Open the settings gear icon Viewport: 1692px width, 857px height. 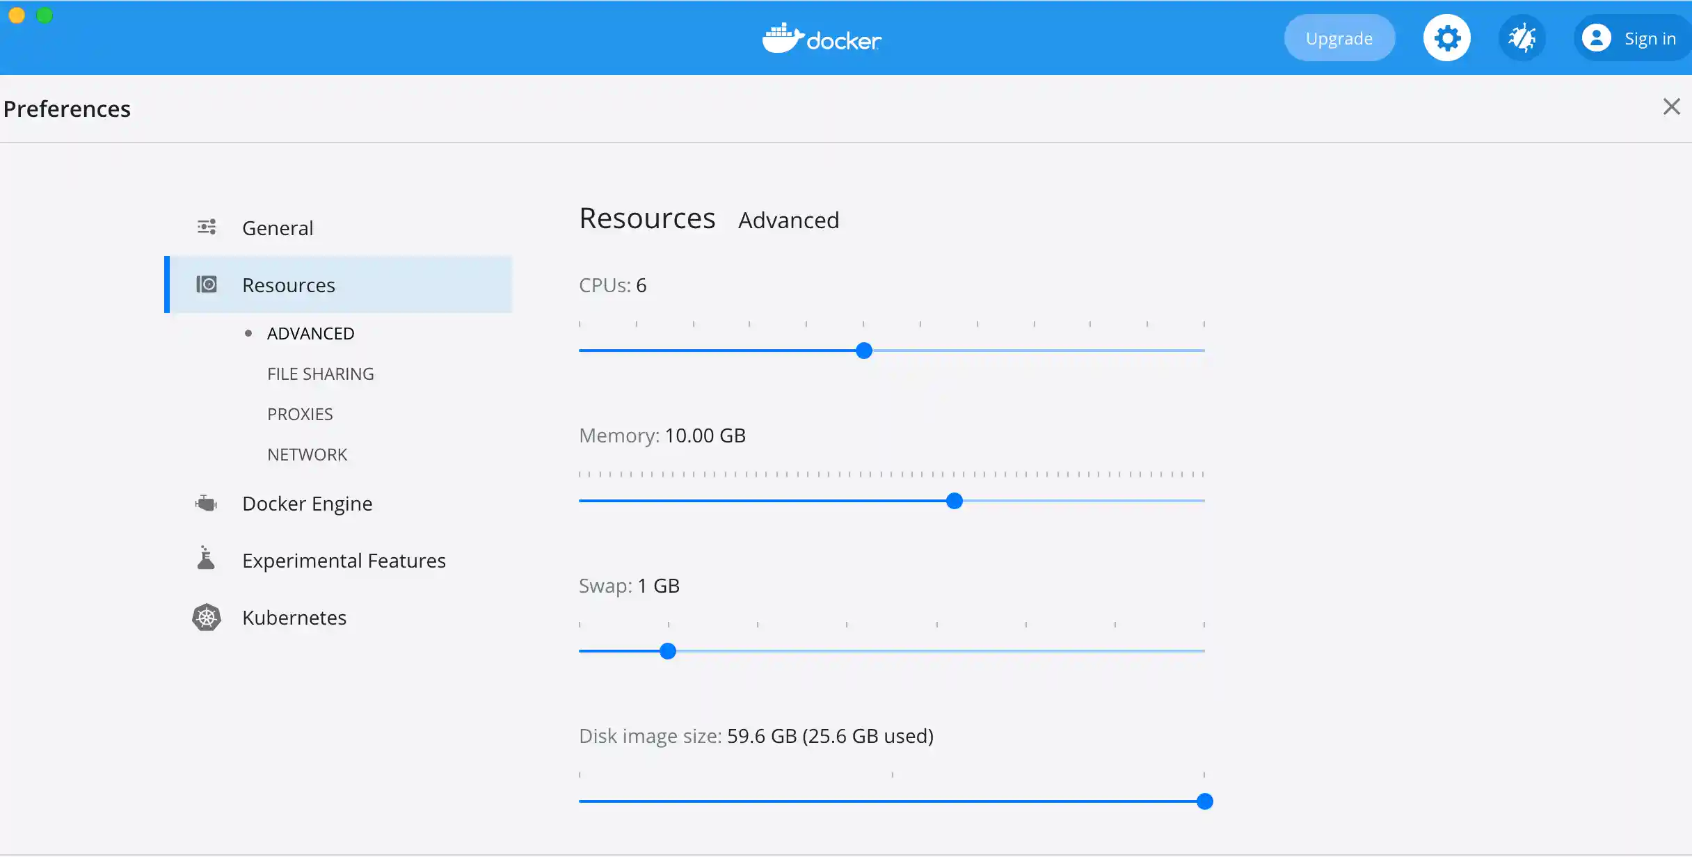1446,38
